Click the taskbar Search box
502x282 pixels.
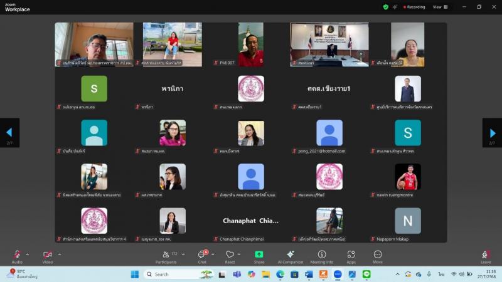pos(179,274)
